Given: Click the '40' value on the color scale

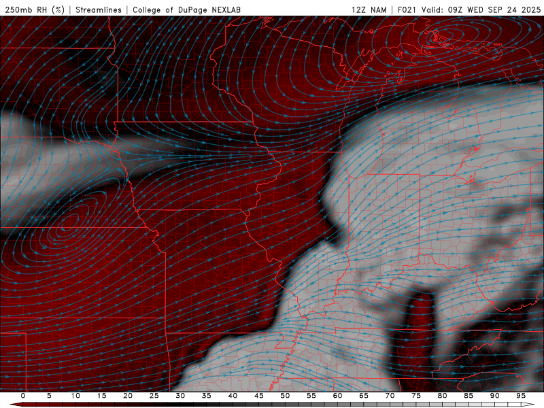Looking at the screenshot, I should pos(233,396).
